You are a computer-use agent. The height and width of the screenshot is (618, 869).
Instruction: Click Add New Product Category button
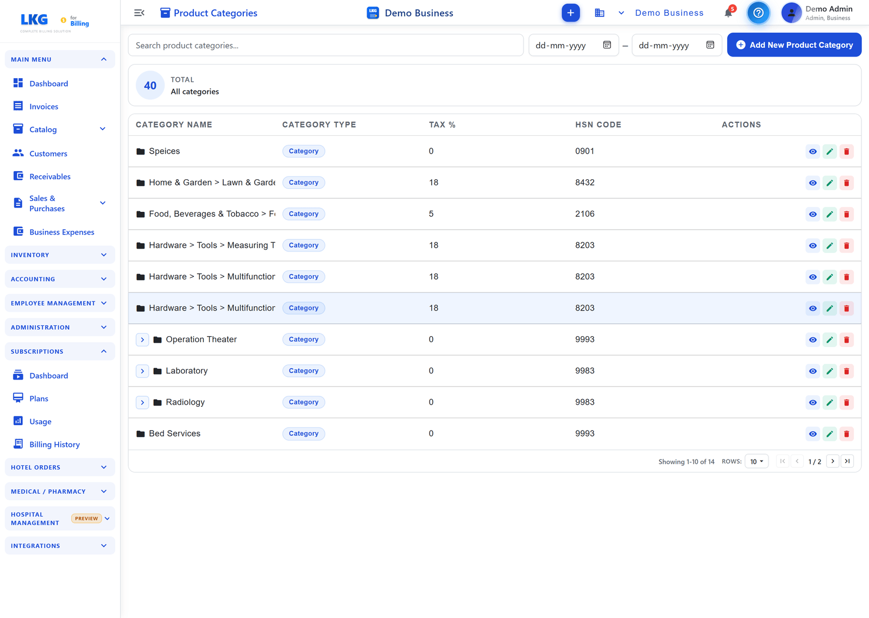click(794, 45)
